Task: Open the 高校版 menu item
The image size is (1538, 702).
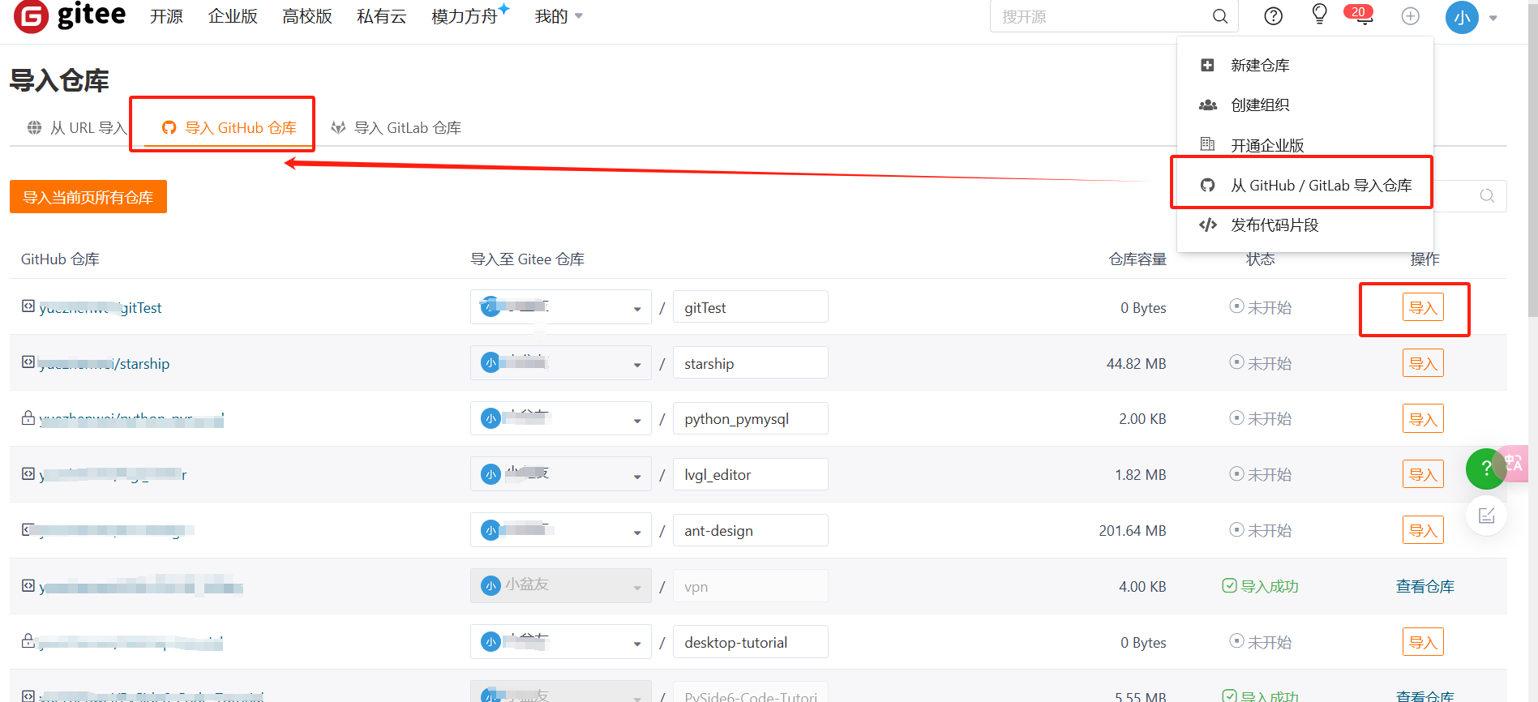Action: 307,16
